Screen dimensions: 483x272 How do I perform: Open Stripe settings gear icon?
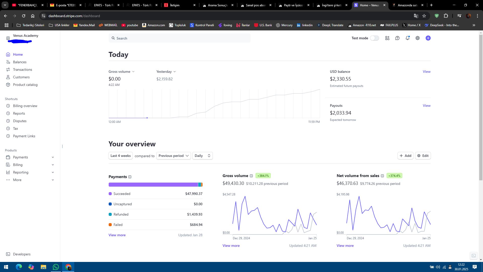[417, 38]
